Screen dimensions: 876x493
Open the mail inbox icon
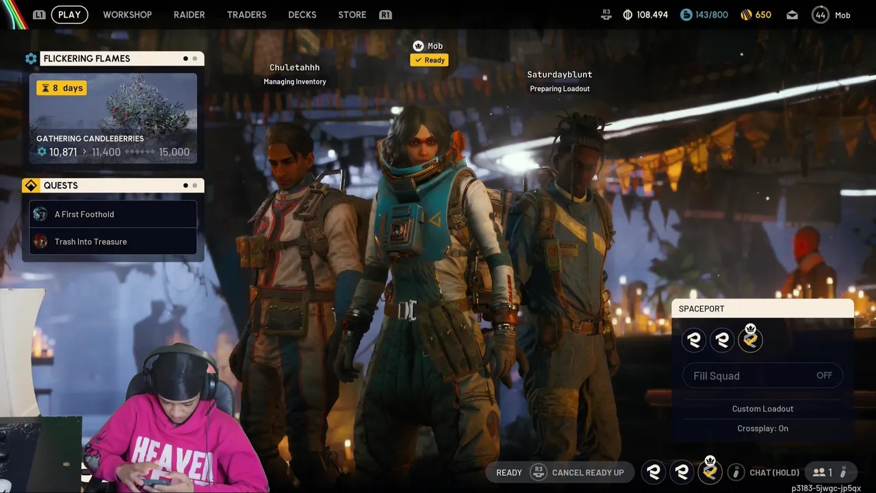point(792,15)
